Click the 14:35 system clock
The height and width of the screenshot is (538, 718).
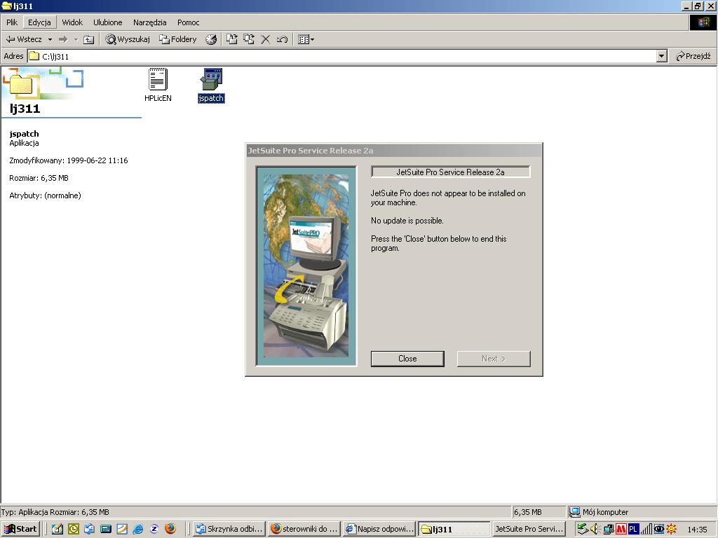(x=696, y=530)
